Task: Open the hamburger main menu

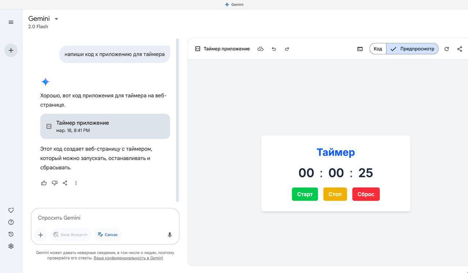Action: tap(11, 22)
